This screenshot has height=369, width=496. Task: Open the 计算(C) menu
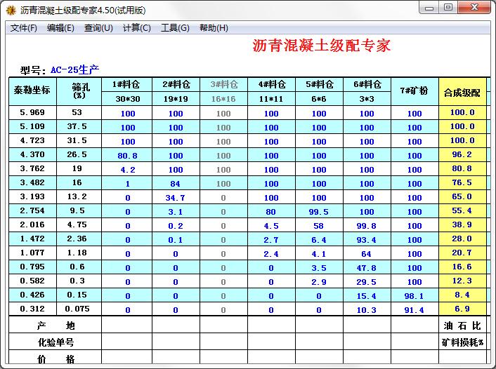coord(137,28)
